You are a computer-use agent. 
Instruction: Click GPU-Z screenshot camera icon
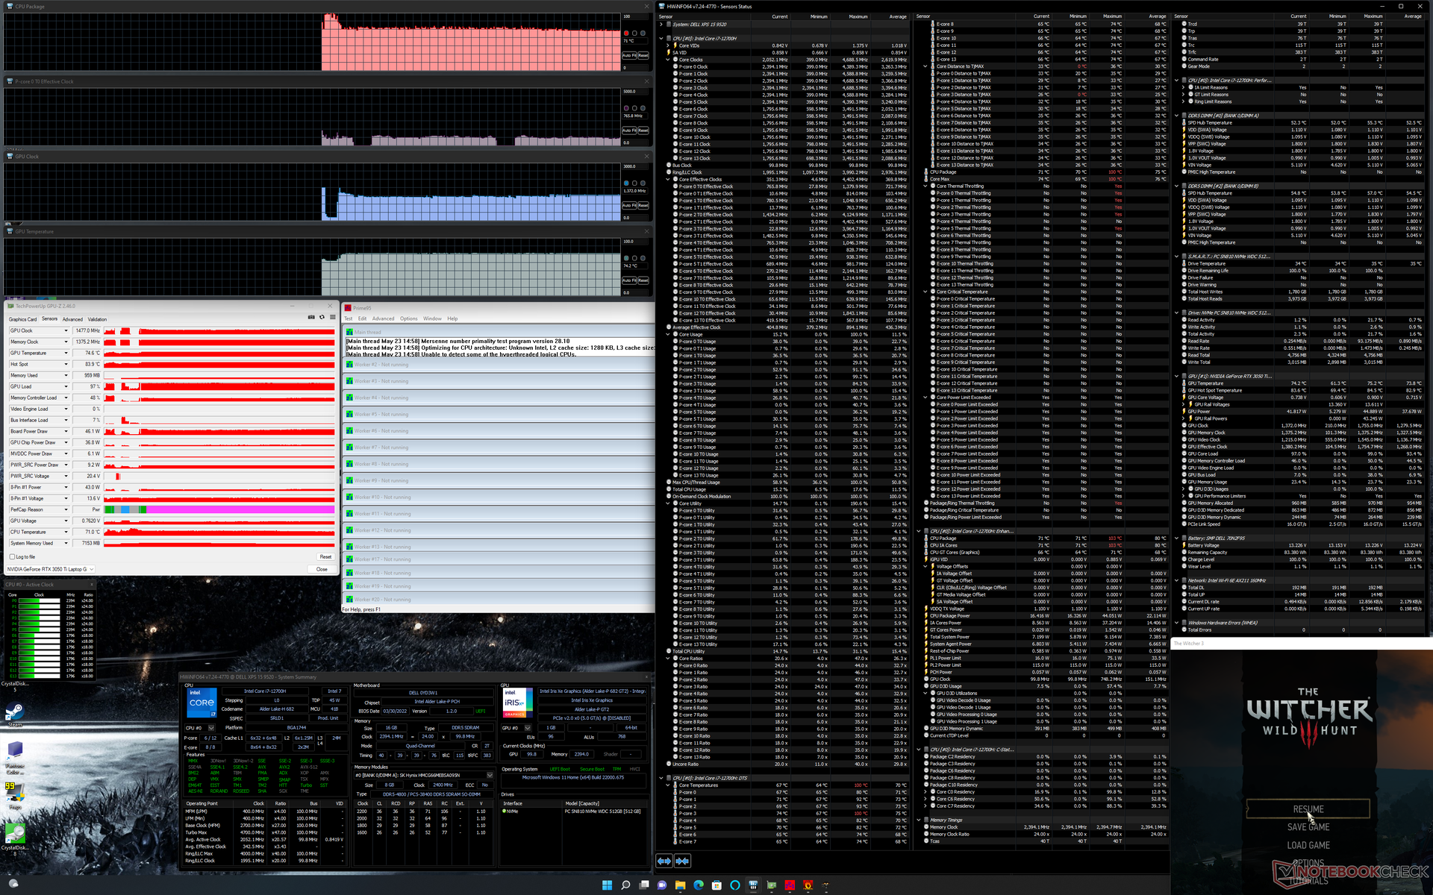tap(311, 317)
